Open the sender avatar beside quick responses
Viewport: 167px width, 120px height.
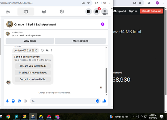[x=9, y=82]
